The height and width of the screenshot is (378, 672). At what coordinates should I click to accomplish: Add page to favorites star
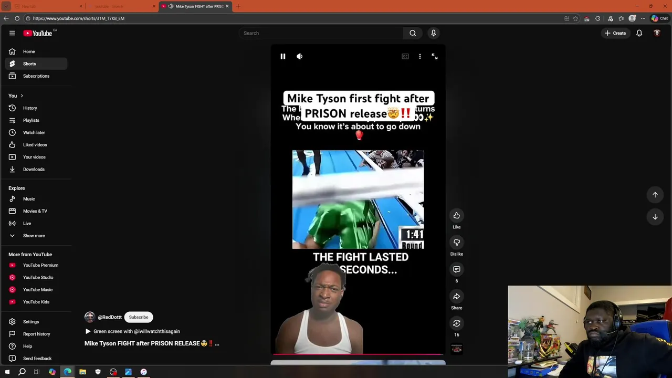(576, 18)
